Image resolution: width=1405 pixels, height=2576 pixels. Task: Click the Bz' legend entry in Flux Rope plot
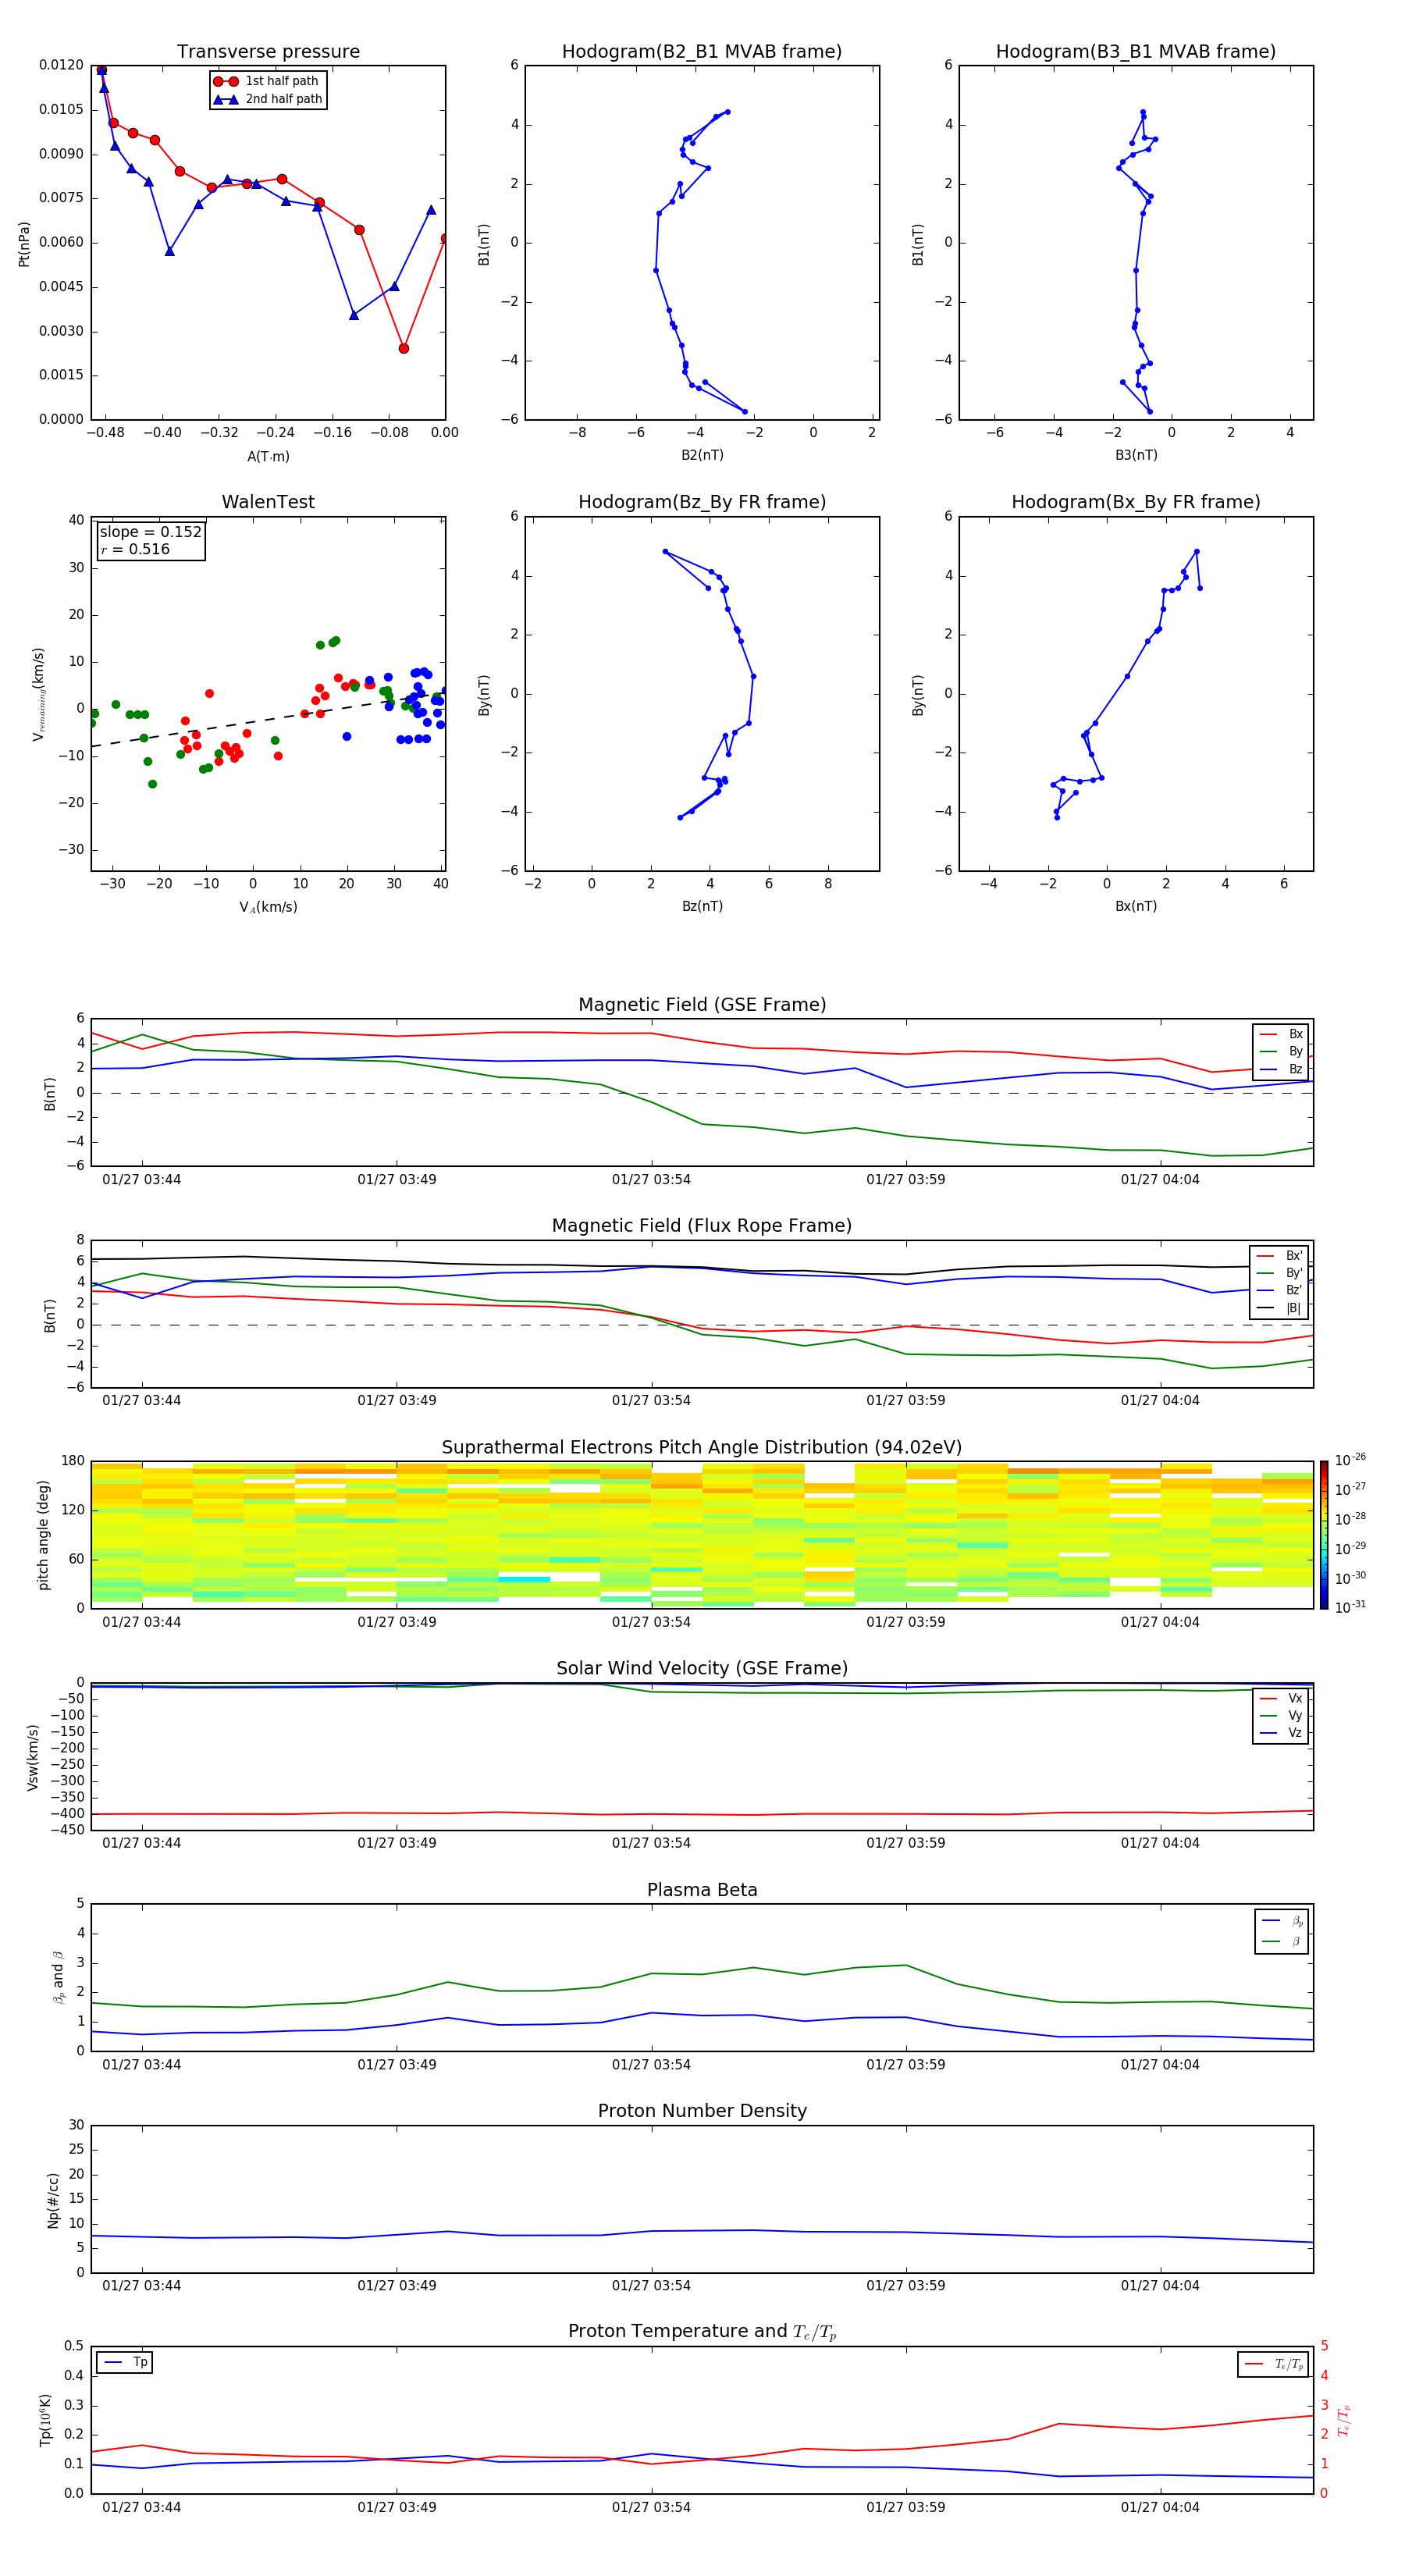point(1280,1290)
